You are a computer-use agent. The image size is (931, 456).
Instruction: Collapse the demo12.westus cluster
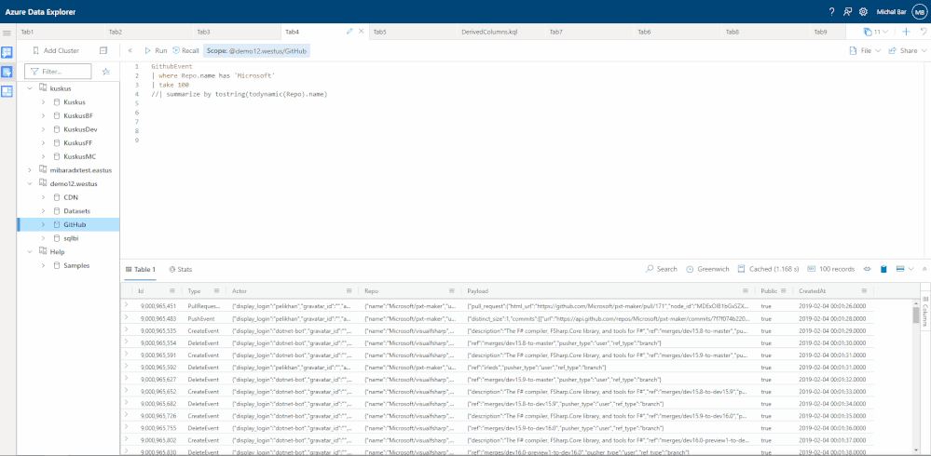[30, 184]
